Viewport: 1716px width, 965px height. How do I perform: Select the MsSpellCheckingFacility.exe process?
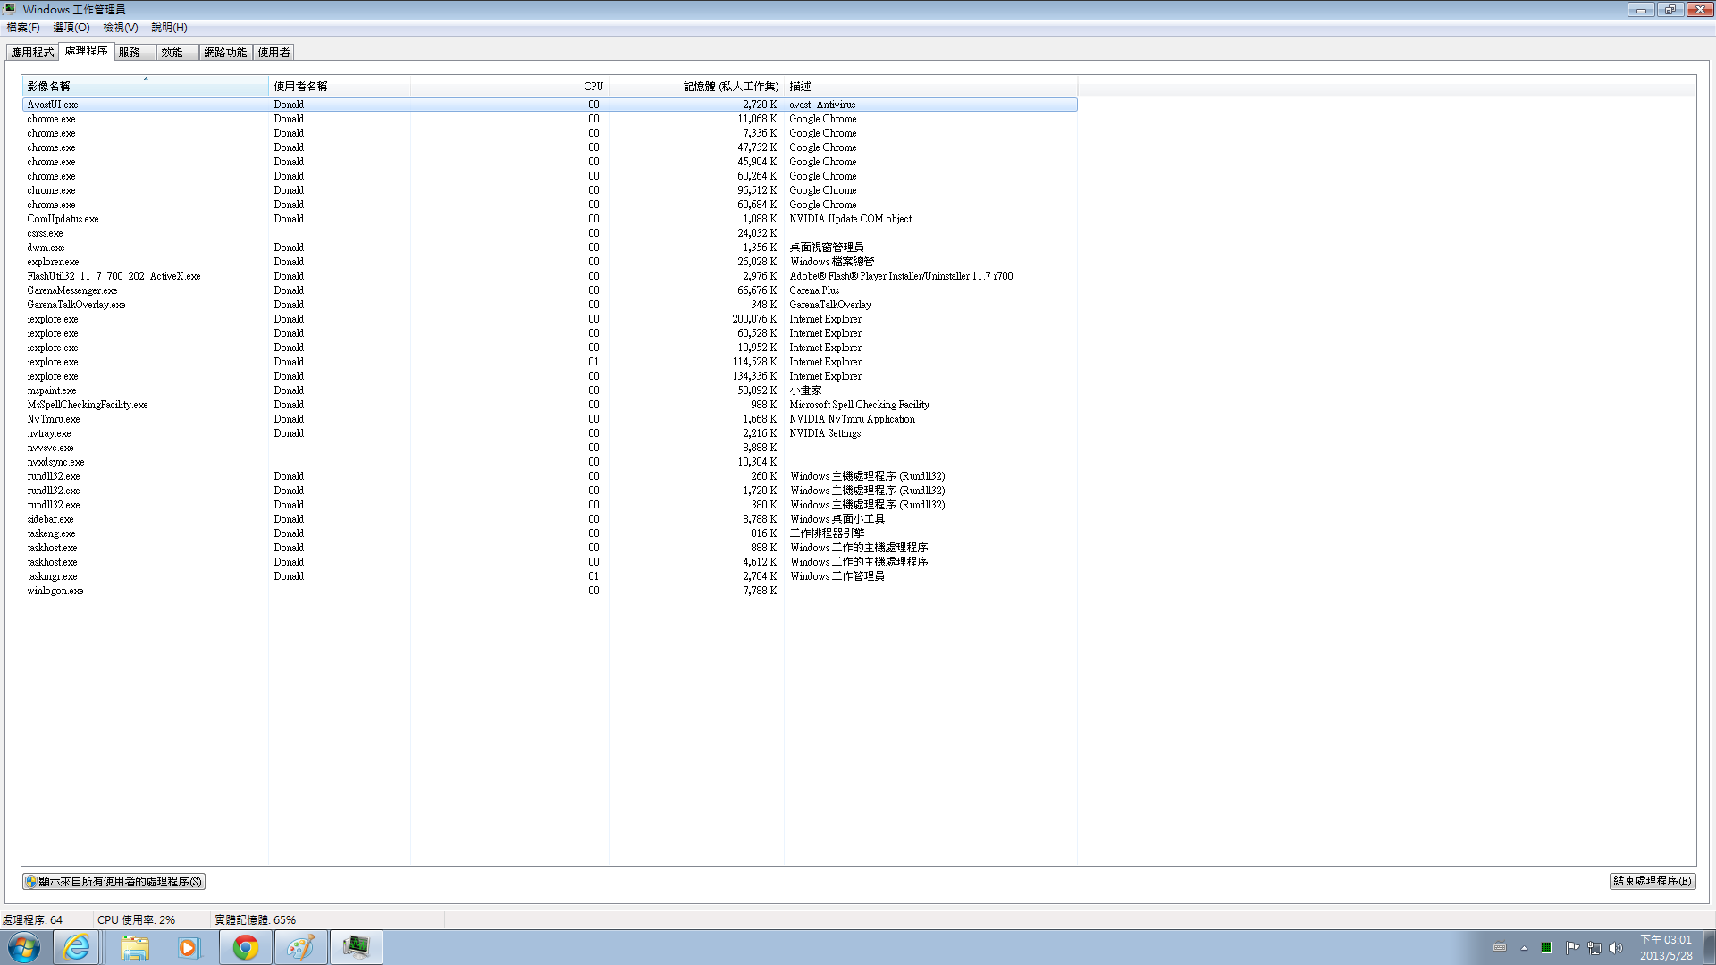pos(550,405)
